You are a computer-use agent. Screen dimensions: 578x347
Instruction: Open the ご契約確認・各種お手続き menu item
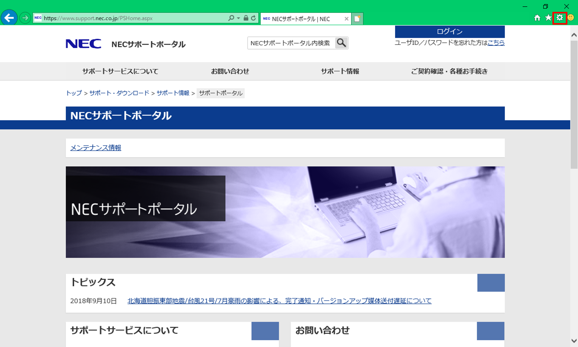pyautogui.click(x=449, y=71)
